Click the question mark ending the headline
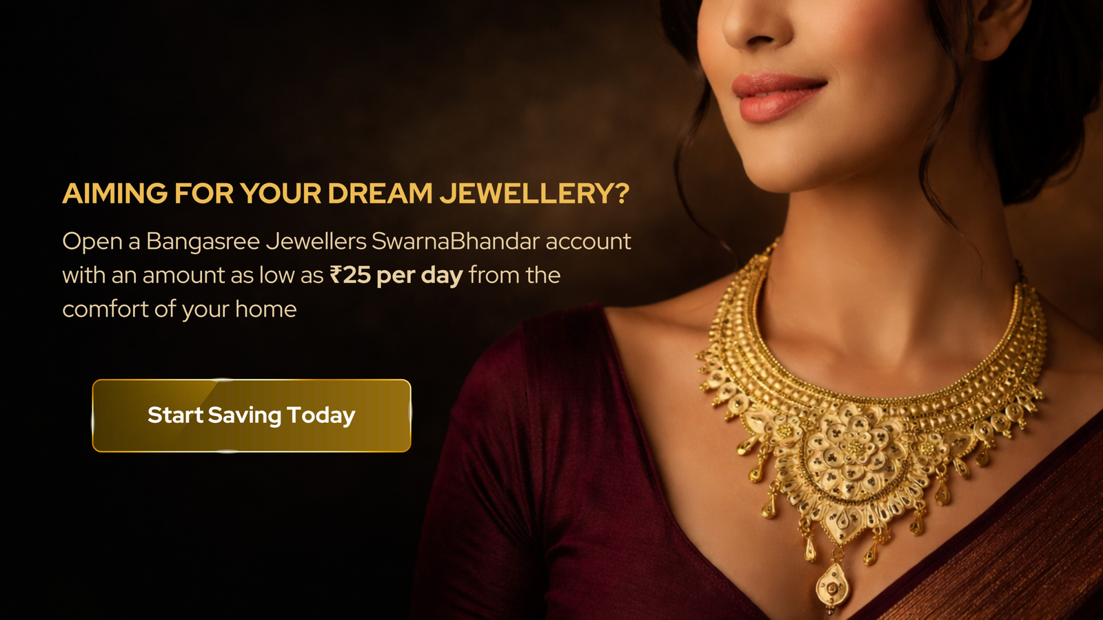Image resolution: width=1103 pixels, height=620 pixels. (x=622, y=194)
